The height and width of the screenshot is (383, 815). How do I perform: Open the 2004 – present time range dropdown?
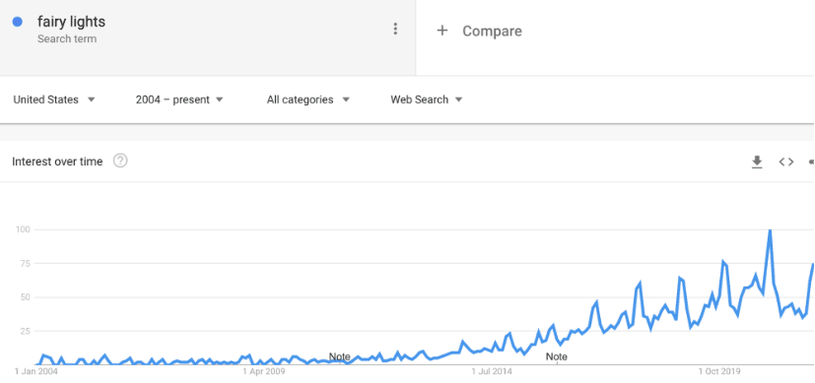(x=179, y=99)
